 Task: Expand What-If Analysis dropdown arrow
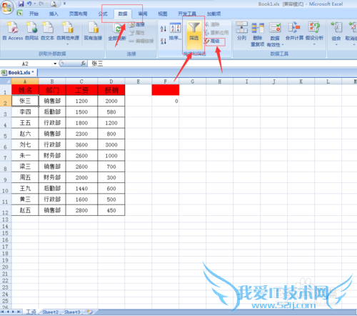click(314, 44)
